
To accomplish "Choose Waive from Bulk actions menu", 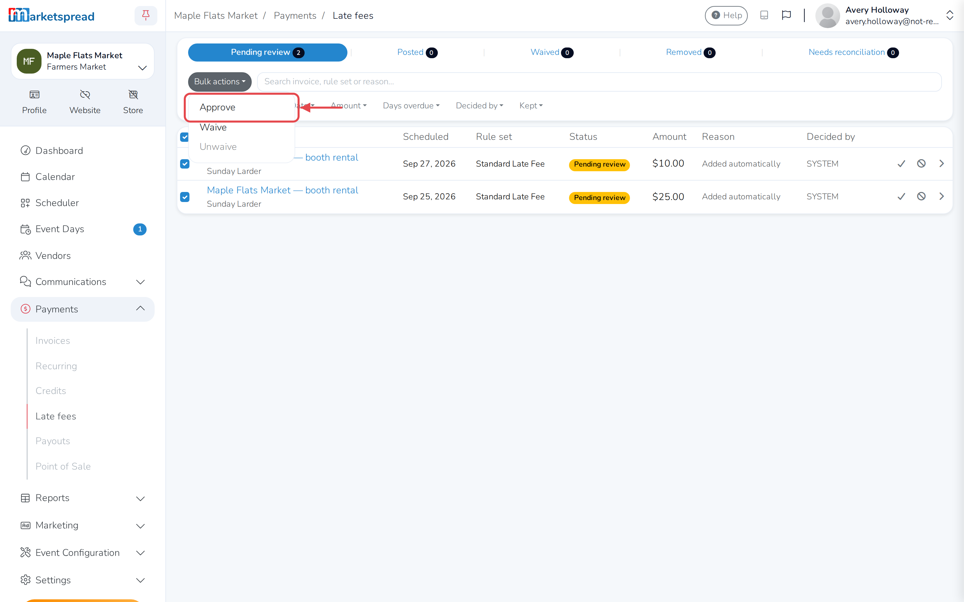I will pos(241,127).
